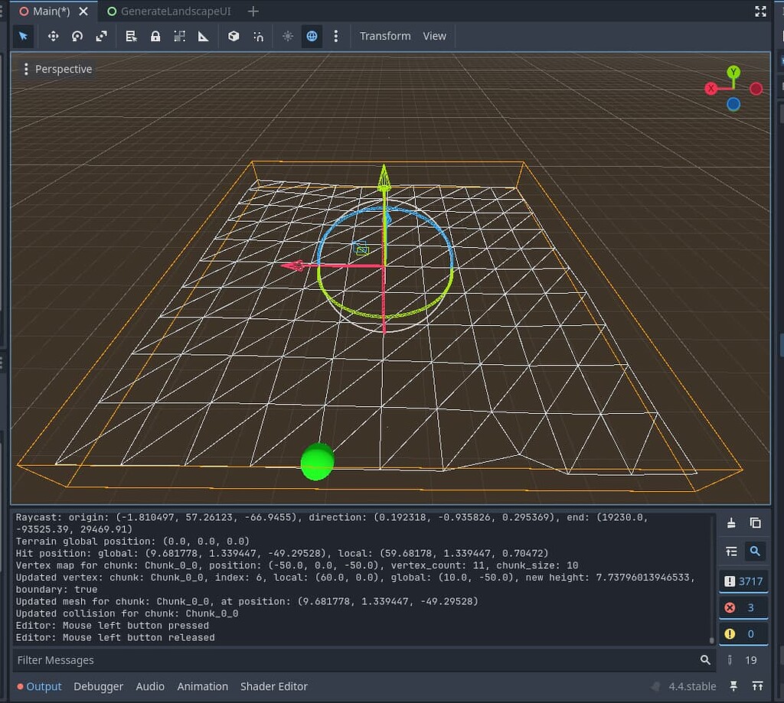Open the Transform menu

pos(385,36)
